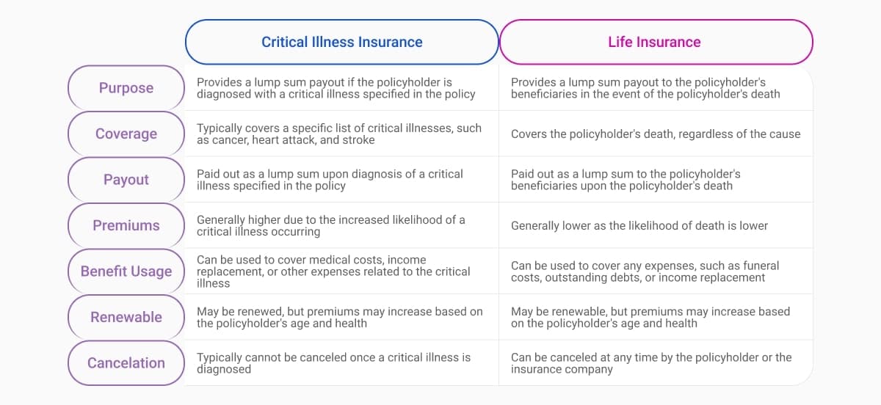Click text mentioning funeral costs and outstanding debts
Viewport: 881px width, 405px height.
click(645, 271)
